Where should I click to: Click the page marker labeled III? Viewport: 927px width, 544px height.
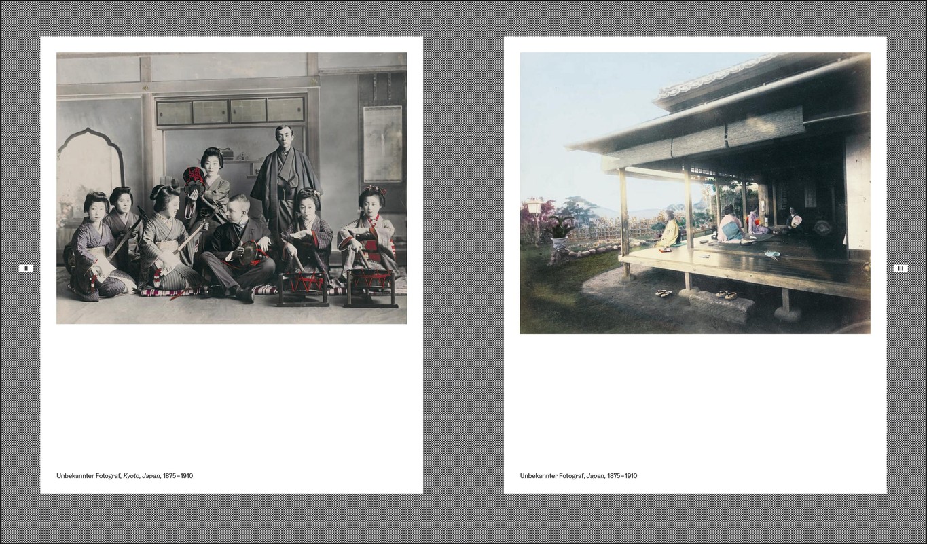point(901,268)
